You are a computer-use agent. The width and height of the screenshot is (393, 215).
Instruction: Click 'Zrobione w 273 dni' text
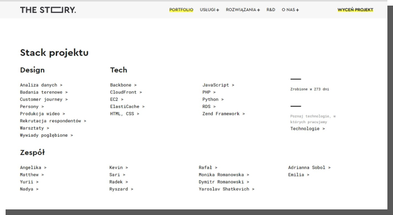click(x=310, y=89)
